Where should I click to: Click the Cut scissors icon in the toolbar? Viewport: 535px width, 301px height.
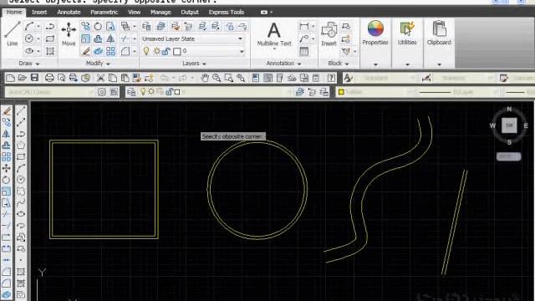coord(100,78)
